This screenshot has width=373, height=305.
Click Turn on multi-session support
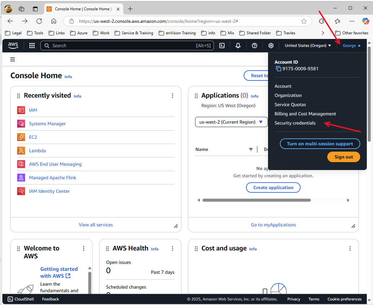coord(320,144)
